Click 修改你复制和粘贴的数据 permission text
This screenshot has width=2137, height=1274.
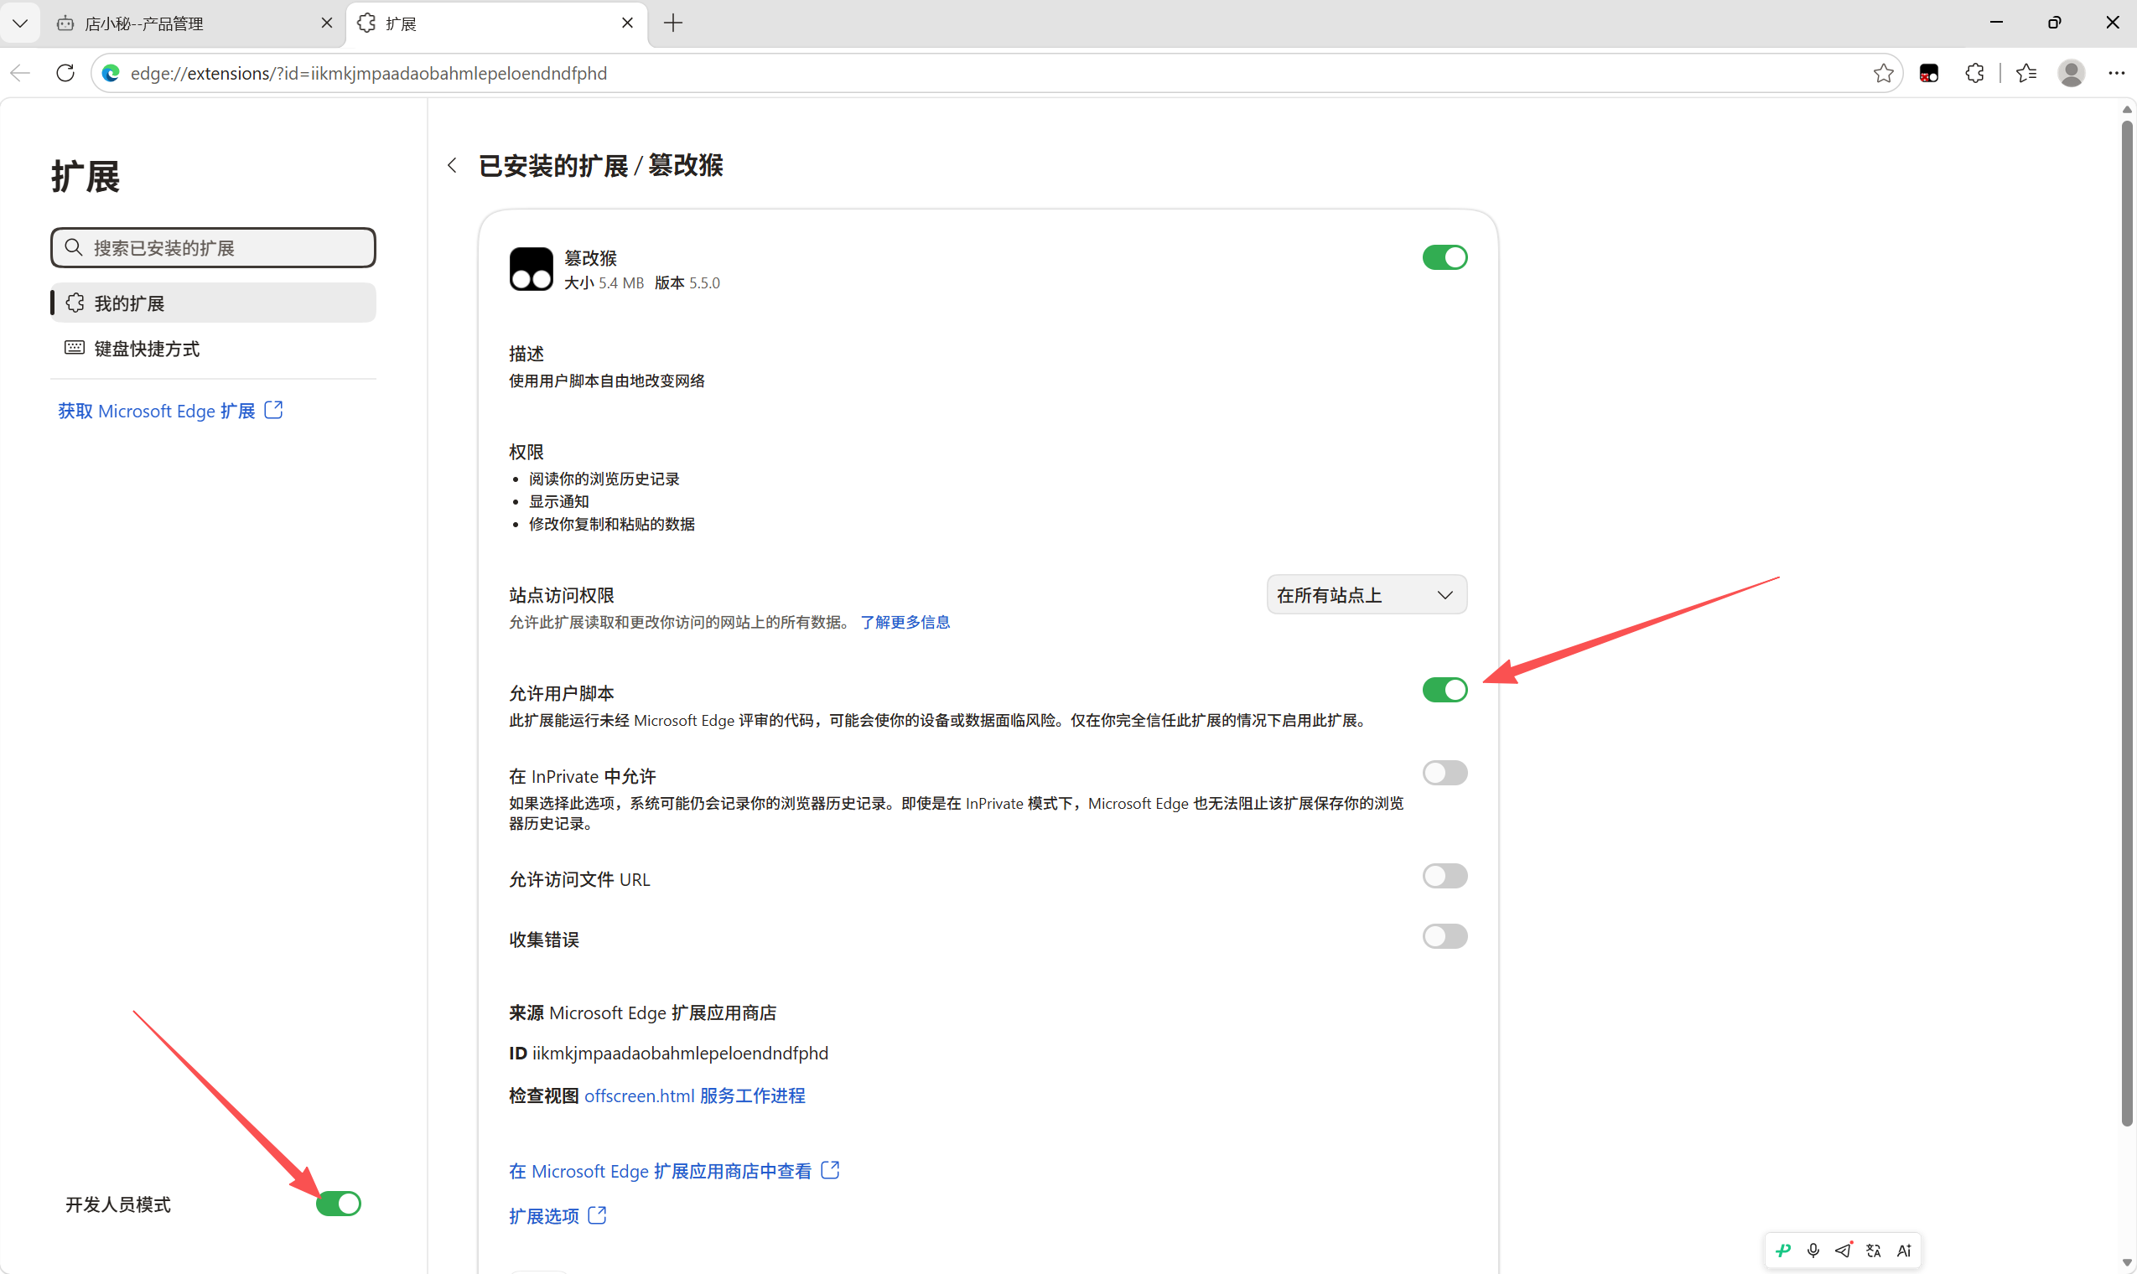611,524
